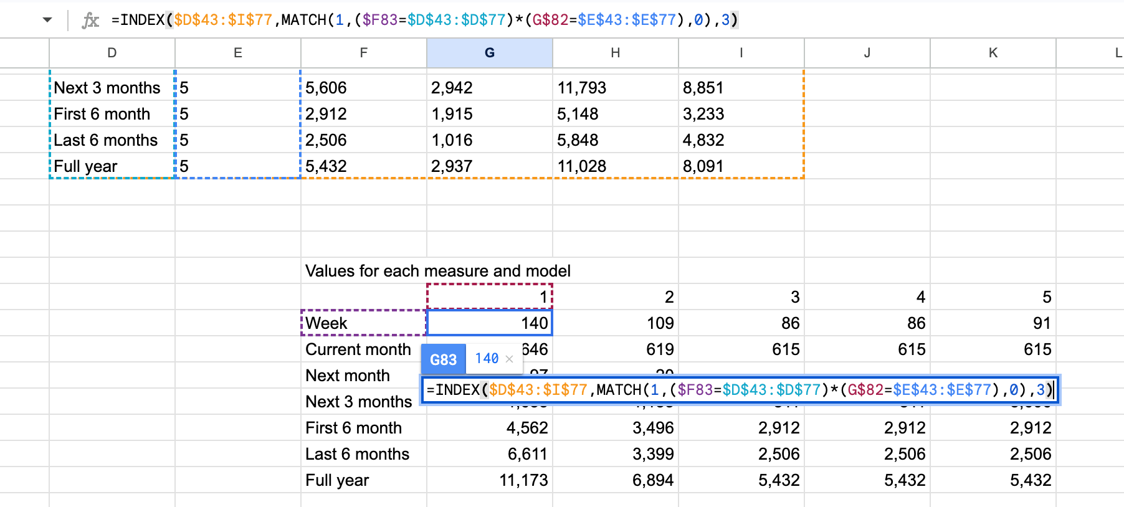
Task: Select the column K header
Action: pos(993,53)
